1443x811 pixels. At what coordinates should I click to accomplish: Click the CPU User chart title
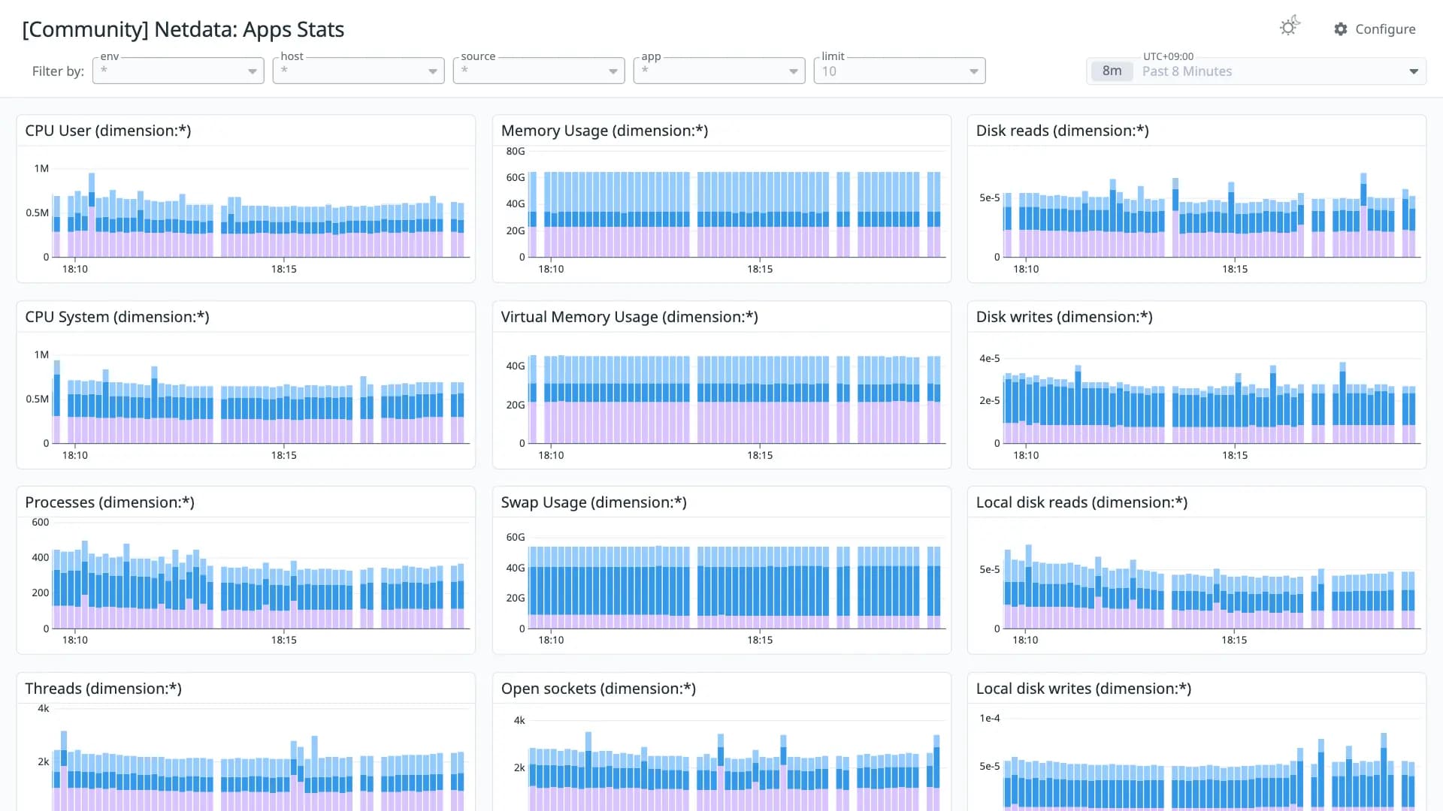pos(108,131)
